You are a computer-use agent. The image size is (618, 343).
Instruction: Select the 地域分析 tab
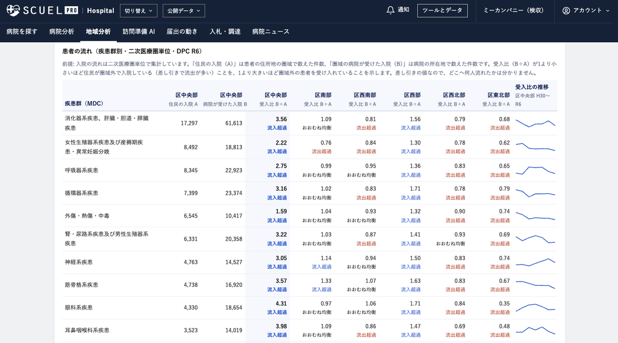click(98, 31)
